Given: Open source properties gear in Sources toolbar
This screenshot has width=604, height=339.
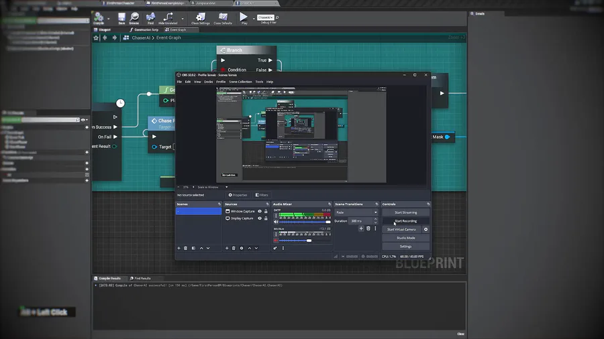Looking at the screenshot, I should point(242,249).
